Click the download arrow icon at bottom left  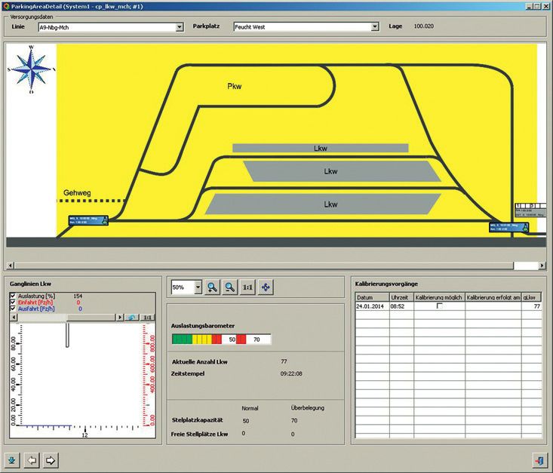coord(13,459)
